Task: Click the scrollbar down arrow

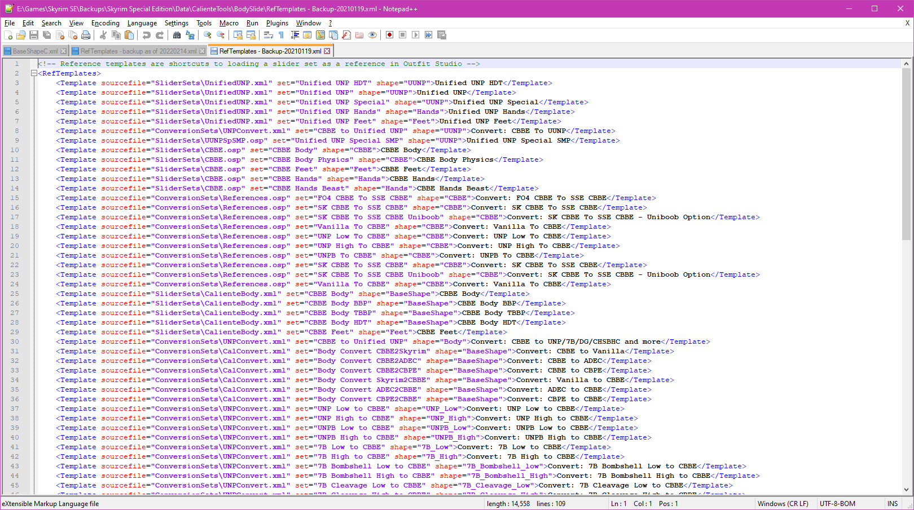Action: pyautogui.click(x=906, y=490)
